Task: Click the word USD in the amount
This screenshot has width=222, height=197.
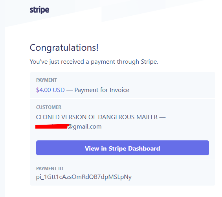Action: click(x=59, y=90)
